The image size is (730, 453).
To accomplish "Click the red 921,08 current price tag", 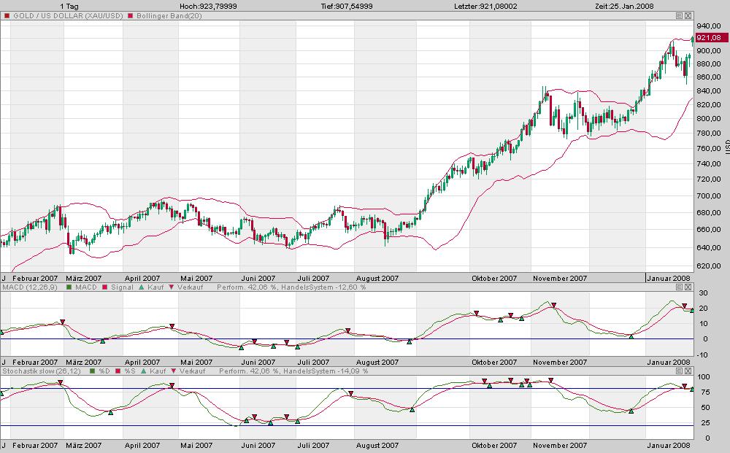I will (x=708, y=38).
